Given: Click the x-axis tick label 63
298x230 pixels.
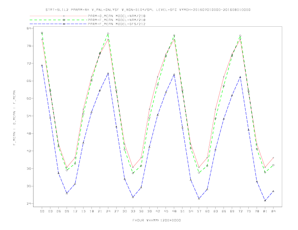Looking at the screenshot, I should pos(216,211).
